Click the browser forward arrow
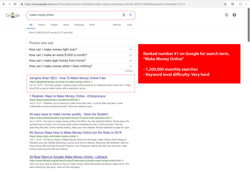This screenshot has height=172, width=250. (x=10, y=4)
